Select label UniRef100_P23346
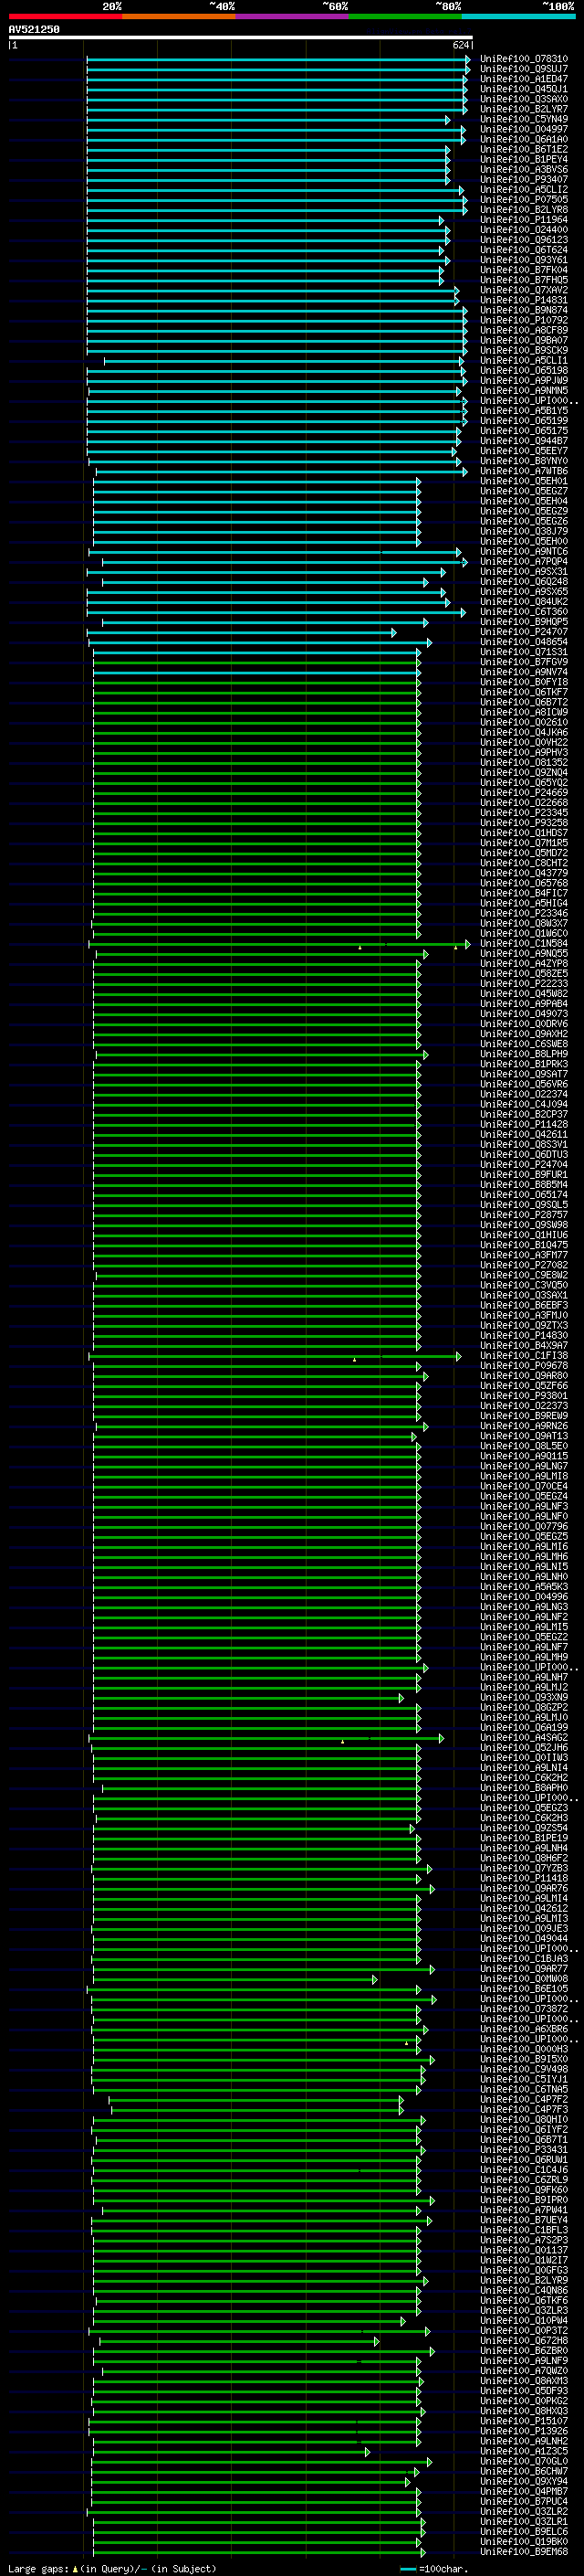The width and height of the screenshot is (584, 2576). [524, 913]
